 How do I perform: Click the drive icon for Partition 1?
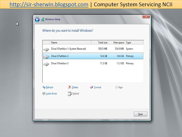click(x=46, y=49)
